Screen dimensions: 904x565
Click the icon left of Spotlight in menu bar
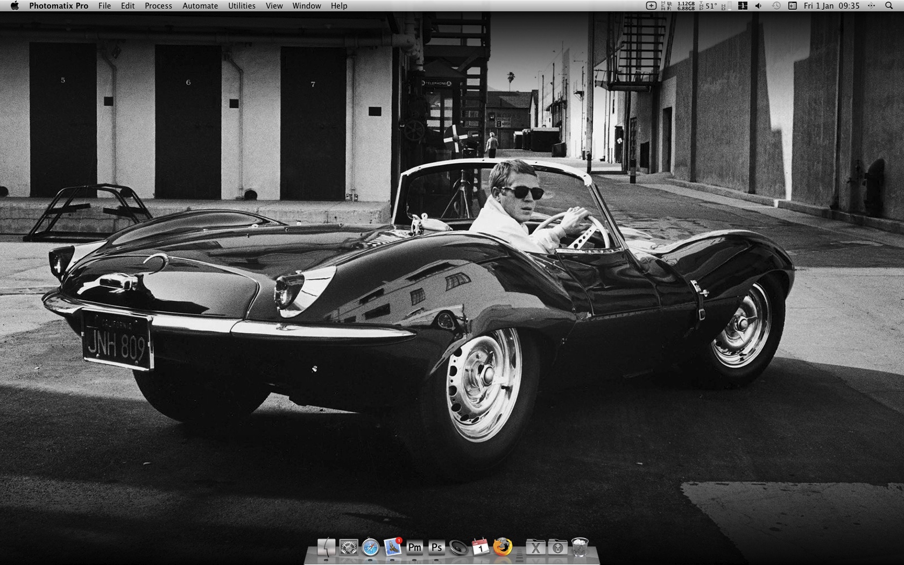pyautogui.click(x=871, y=6)
